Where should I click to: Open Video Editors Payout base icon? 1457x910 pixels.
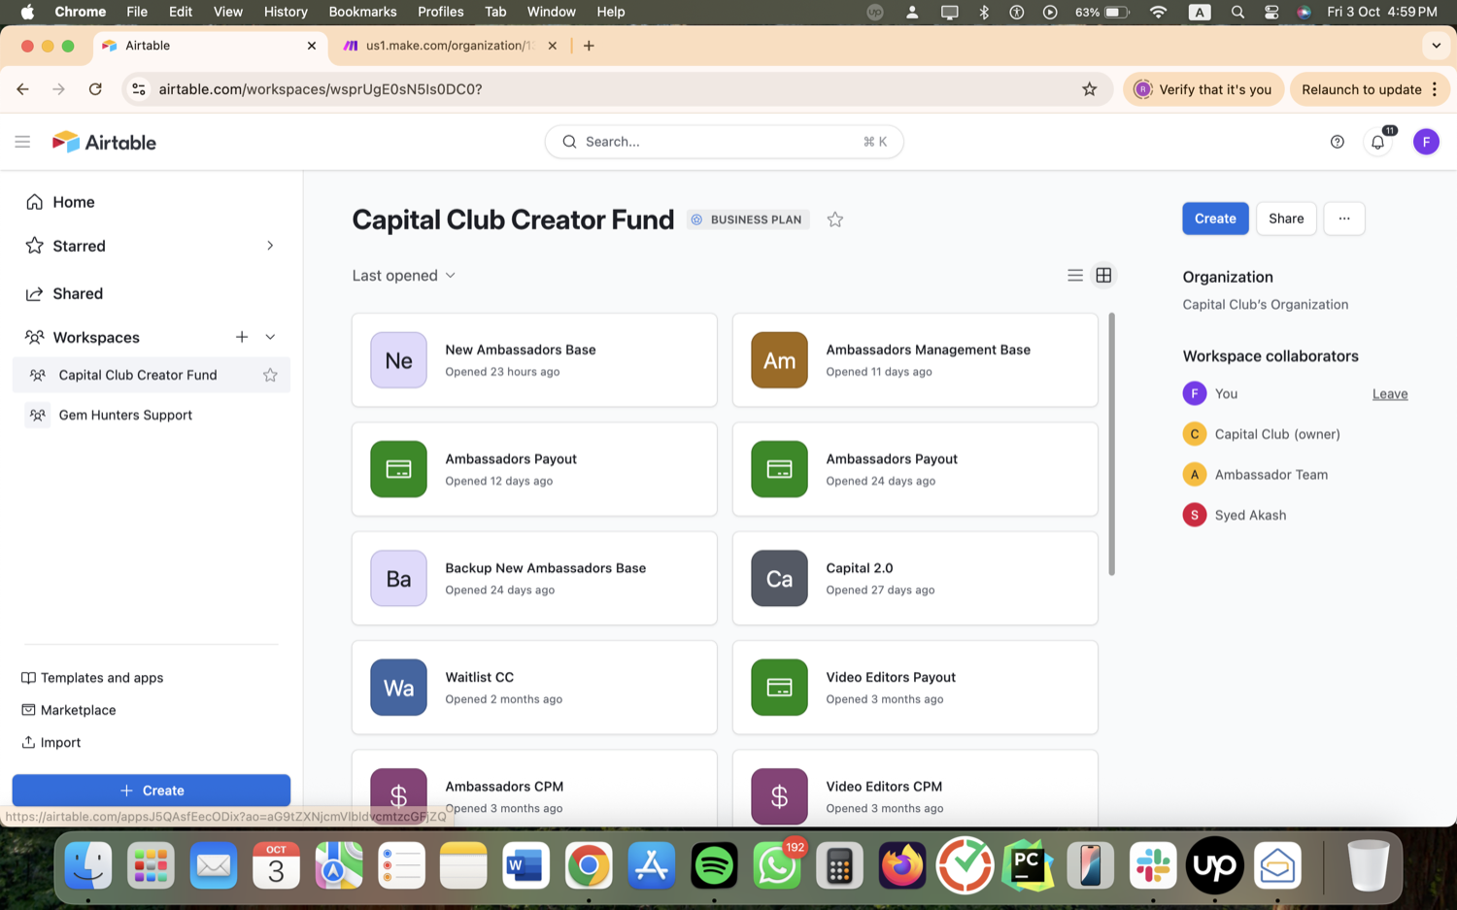point(779,688)
